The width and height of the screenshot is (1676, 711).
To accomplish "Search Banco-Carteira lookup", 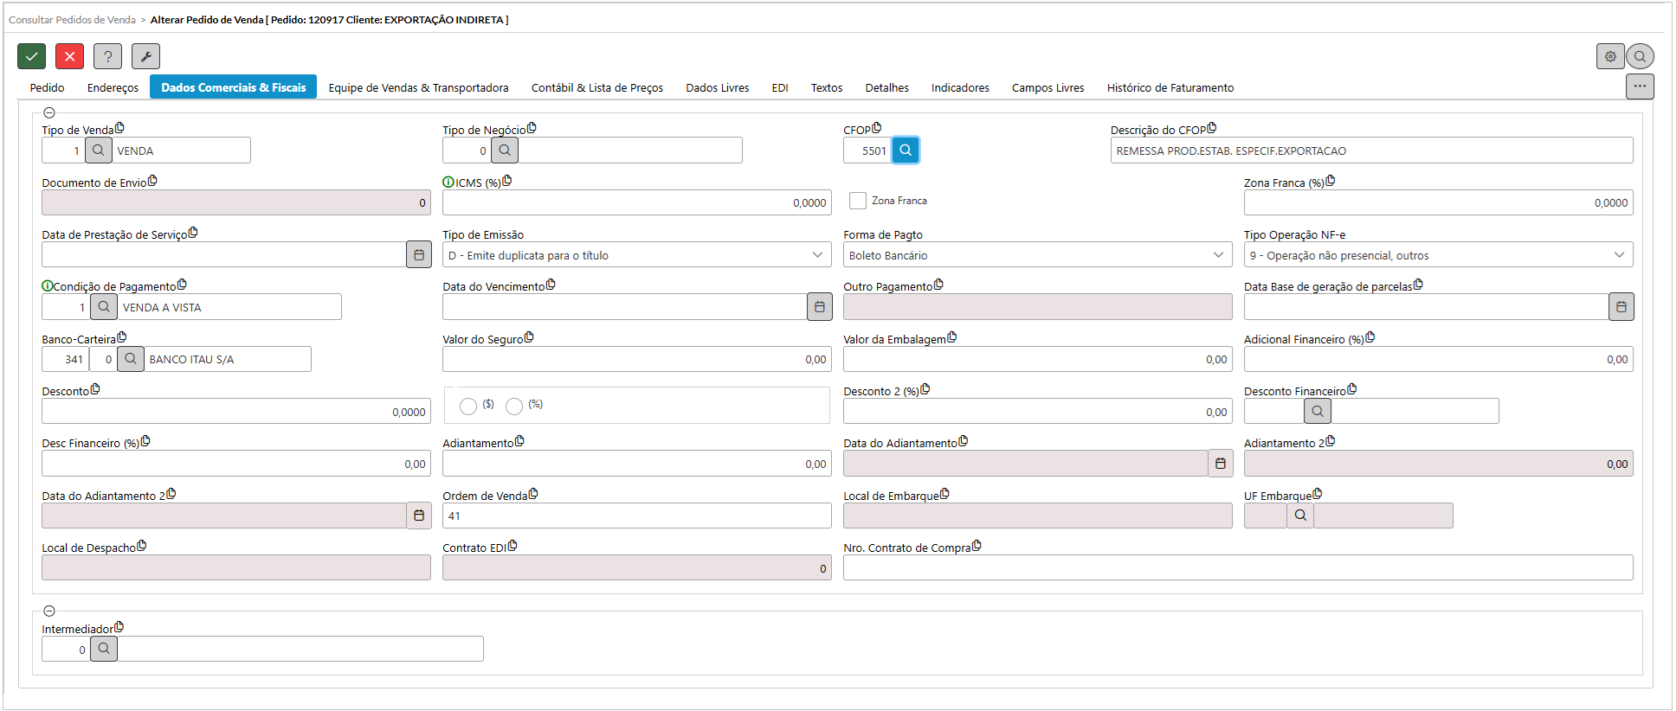I will click(131, 359).
